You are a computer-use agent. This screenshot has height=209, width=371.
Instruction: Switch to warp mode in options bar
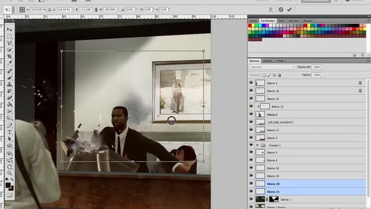pos(271,9)
